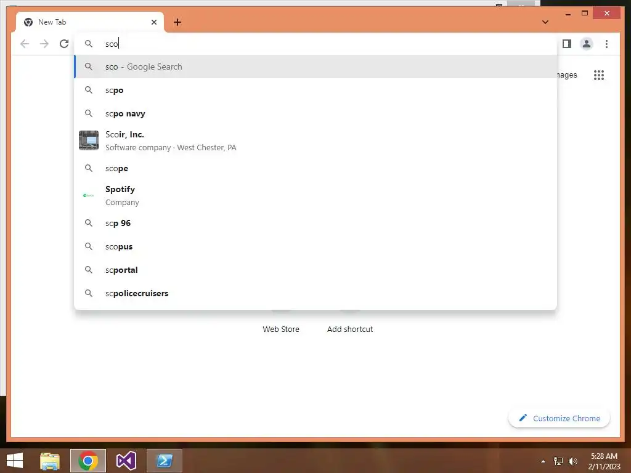Click the volume speaker tray icon
Viewport: 631px width, 473px height.
click(572, 461)
